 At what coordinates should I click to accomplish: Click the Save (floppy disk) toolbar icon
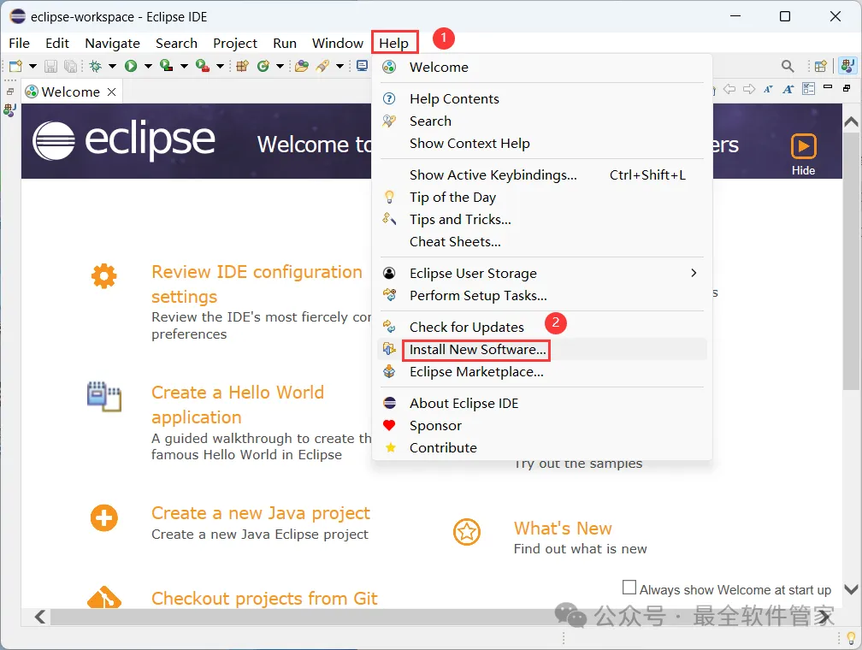click(x=50, y=66)
